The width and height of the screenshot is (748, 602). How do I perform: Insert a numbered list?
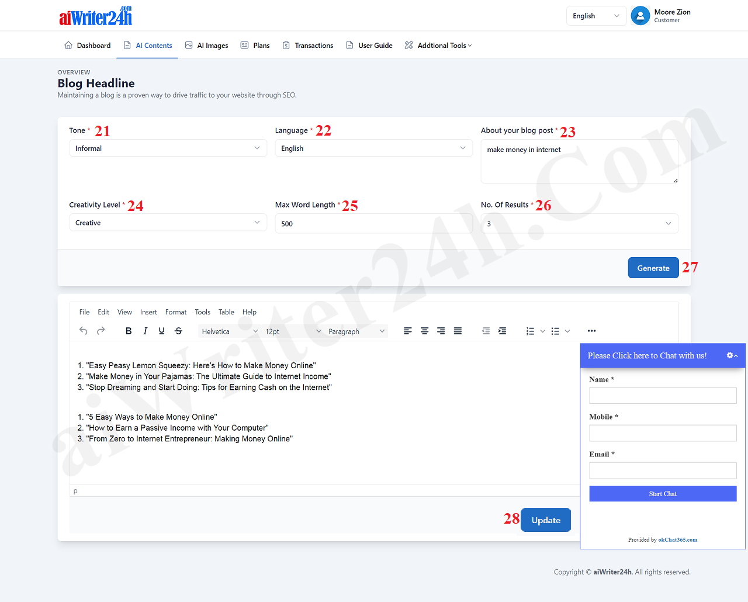pos(530,331)
